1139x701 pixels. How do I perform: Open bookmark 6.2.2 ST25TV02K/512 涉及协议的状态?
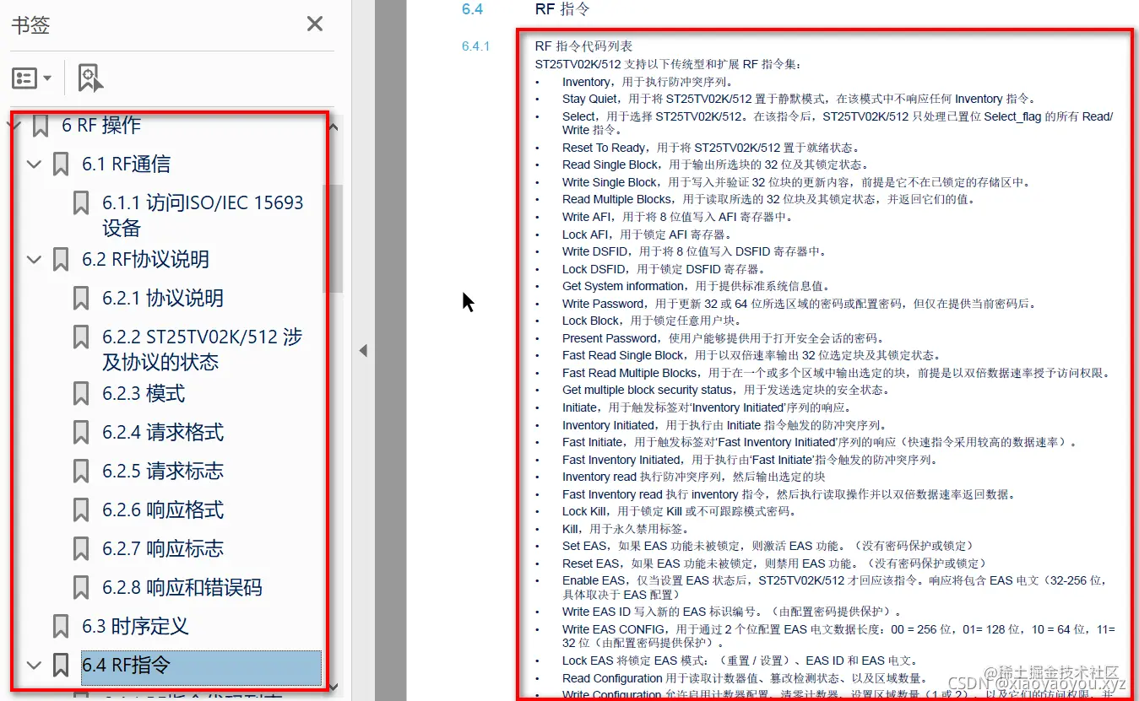pyautogui.click(x=203, y=349)
